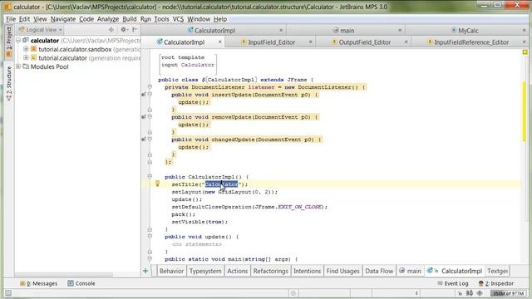Click the green plus add aspect button
532x299 pixels.
click(x=145, y=271)
